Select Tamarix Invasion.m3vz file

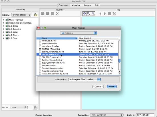coord(77,68)
